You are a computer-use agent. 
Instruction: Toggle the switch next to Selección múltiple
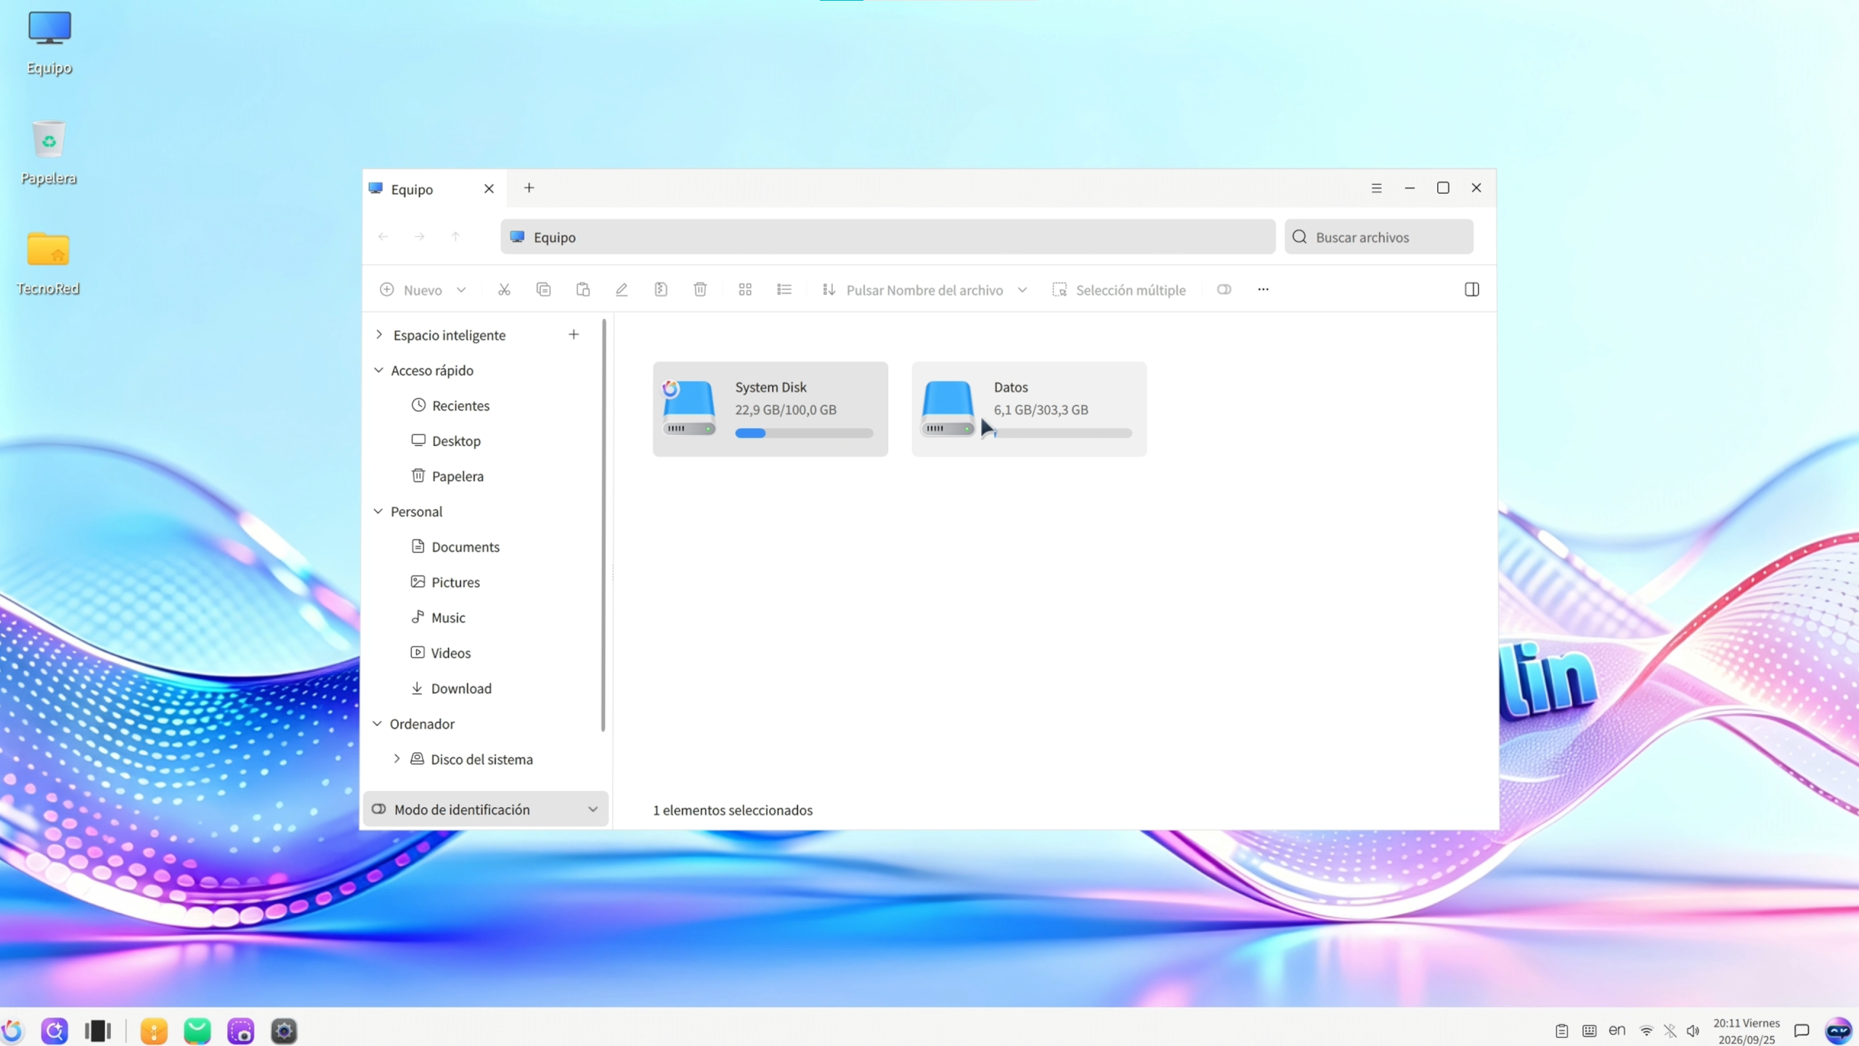coord(1224,290)
